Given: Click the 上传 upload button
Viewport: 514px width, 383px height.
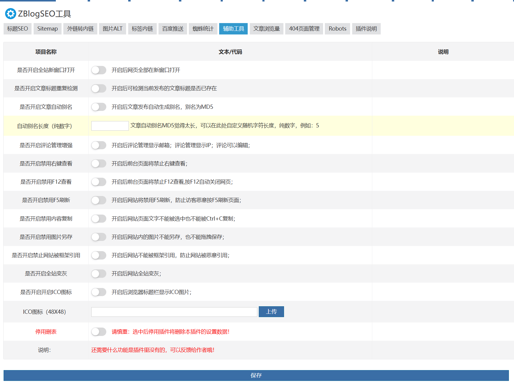Looking at the screenshot, I should (x=271, y=312).
